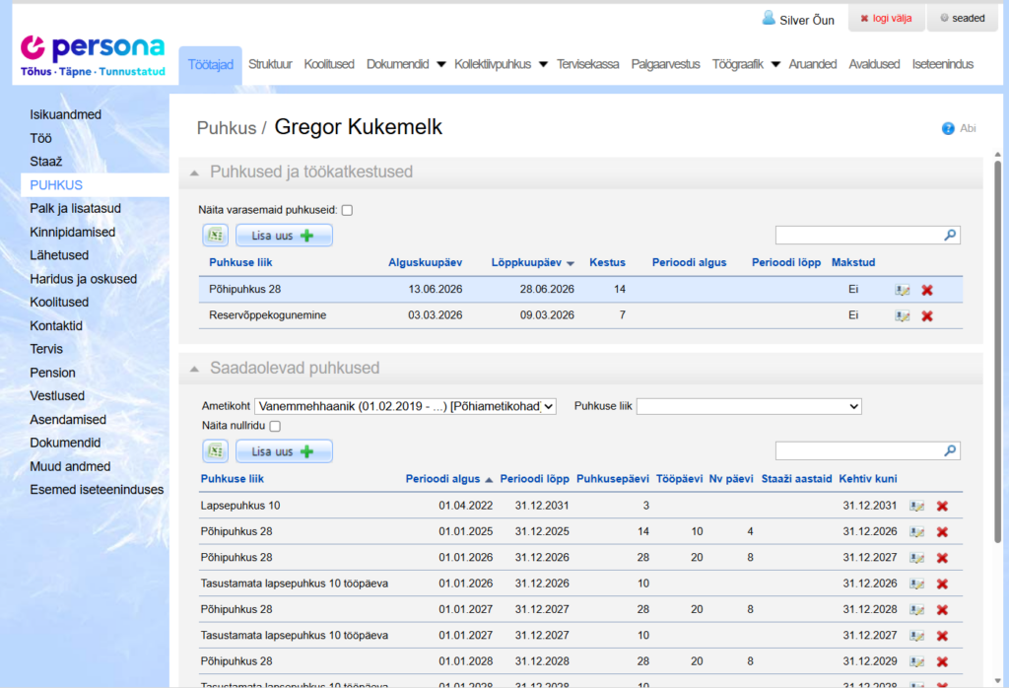Viewport: 1009px width, 688px height.
Task: Edit the Põhipuhkus 28 vacation starting 13.06.2026
Action: (903, 290)
